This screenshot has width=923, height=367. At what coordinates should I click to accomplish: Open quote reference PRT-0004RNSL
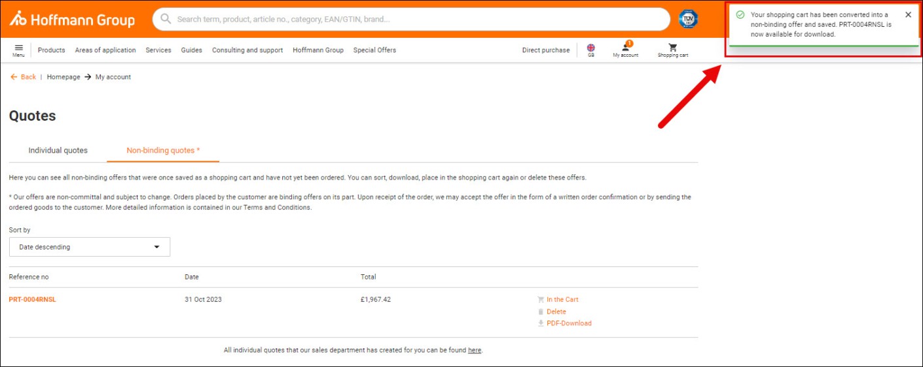(32, 300)
